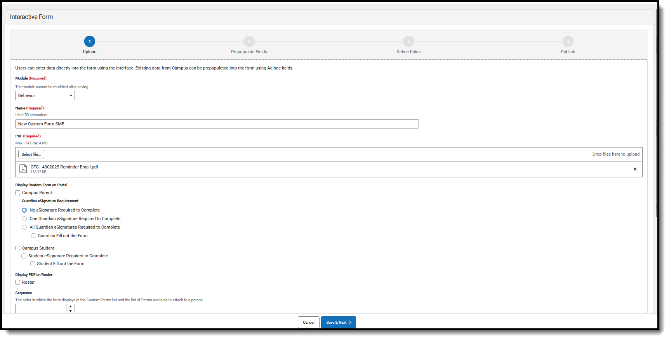669x340 pixels.
Task: Click the step 1 Upload circle
Action: tap(90, 42)
